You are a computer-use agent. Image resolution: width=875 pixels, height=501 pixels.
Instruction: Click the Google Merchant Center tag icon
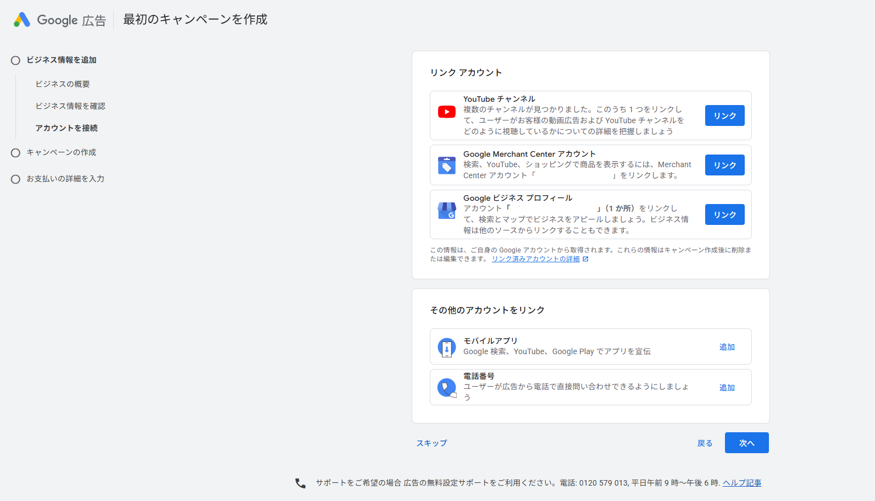tap(447, 165)
